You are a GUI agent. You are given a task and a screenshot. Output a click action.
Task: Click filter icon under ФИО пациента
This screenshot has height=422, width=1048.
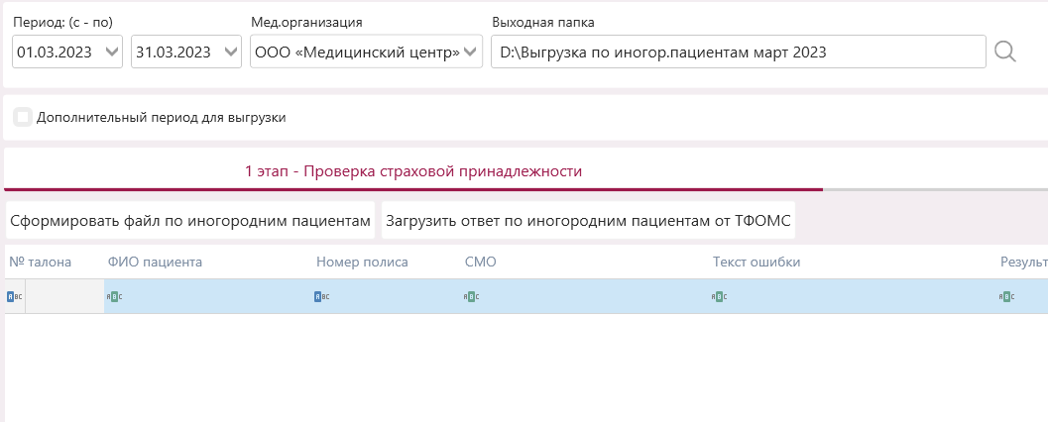(x=115, y=296)
